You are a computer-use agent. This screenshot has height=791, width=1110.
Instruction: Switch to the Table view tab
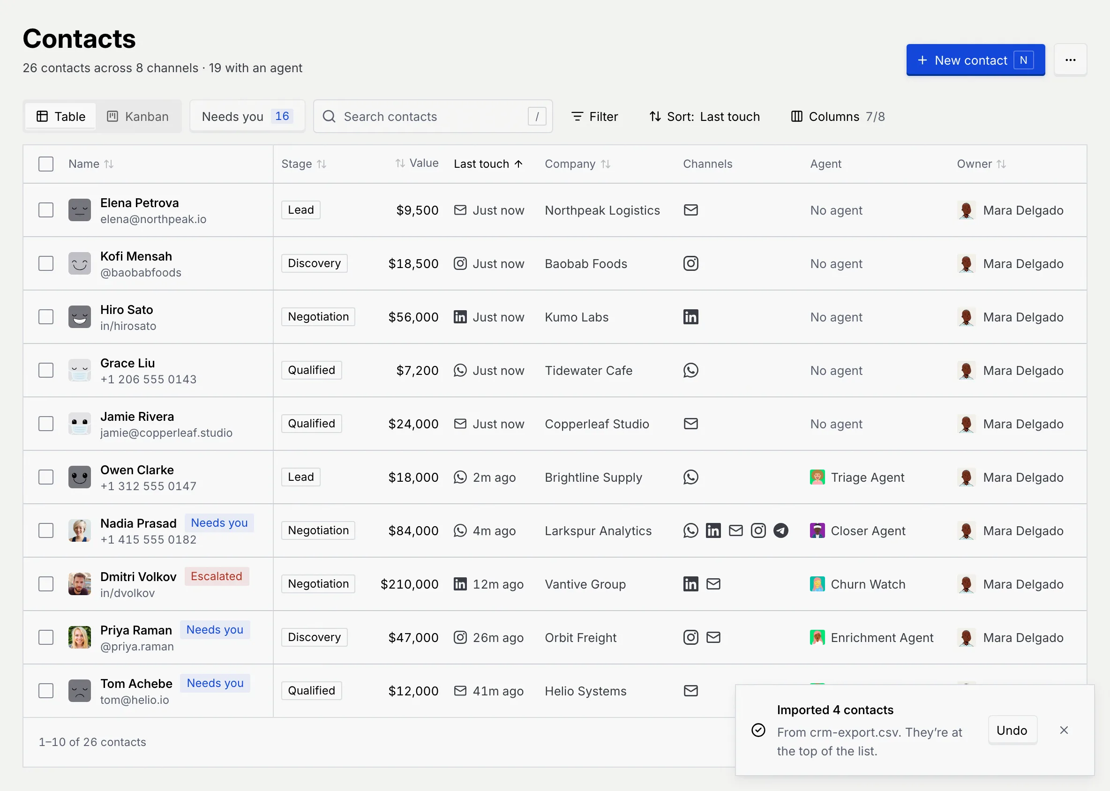point(61,116)
